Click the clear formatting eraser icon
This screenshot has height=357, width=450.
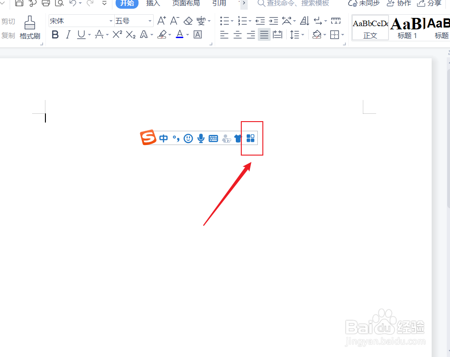tap(188, 21)
